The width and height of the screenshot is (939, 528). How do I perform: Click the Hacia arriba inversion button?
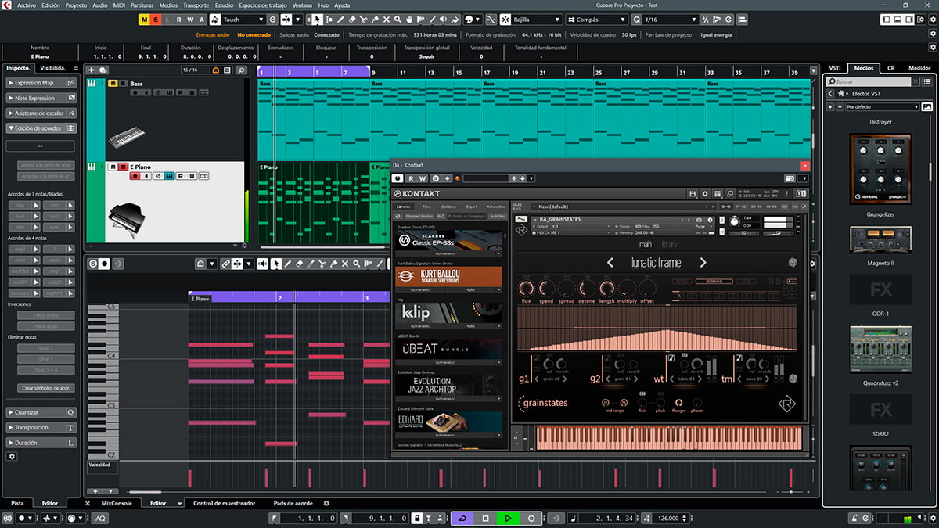(x=45, y=314)
